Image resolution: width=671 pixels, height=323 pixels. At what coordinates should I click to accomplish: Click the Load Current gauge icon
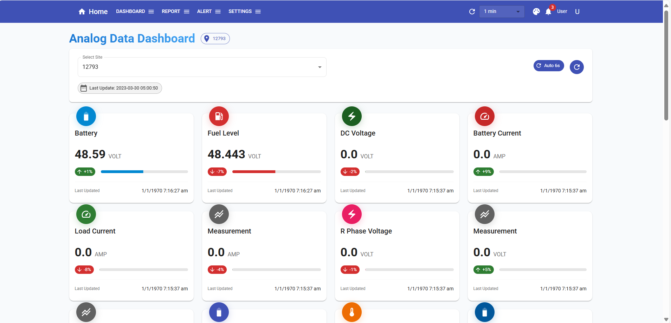[86, 214]
